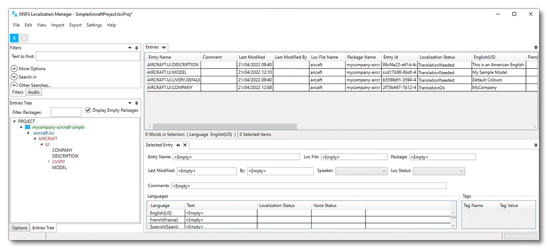
Task: Switch to the Filters tab
Action: coord(18,92)
